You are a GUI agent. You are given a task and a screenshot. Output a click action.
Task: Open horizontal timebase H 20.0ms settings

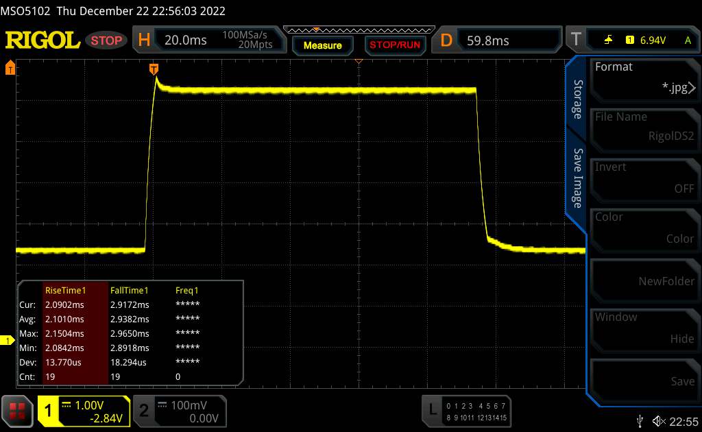(x=210, y=40)
